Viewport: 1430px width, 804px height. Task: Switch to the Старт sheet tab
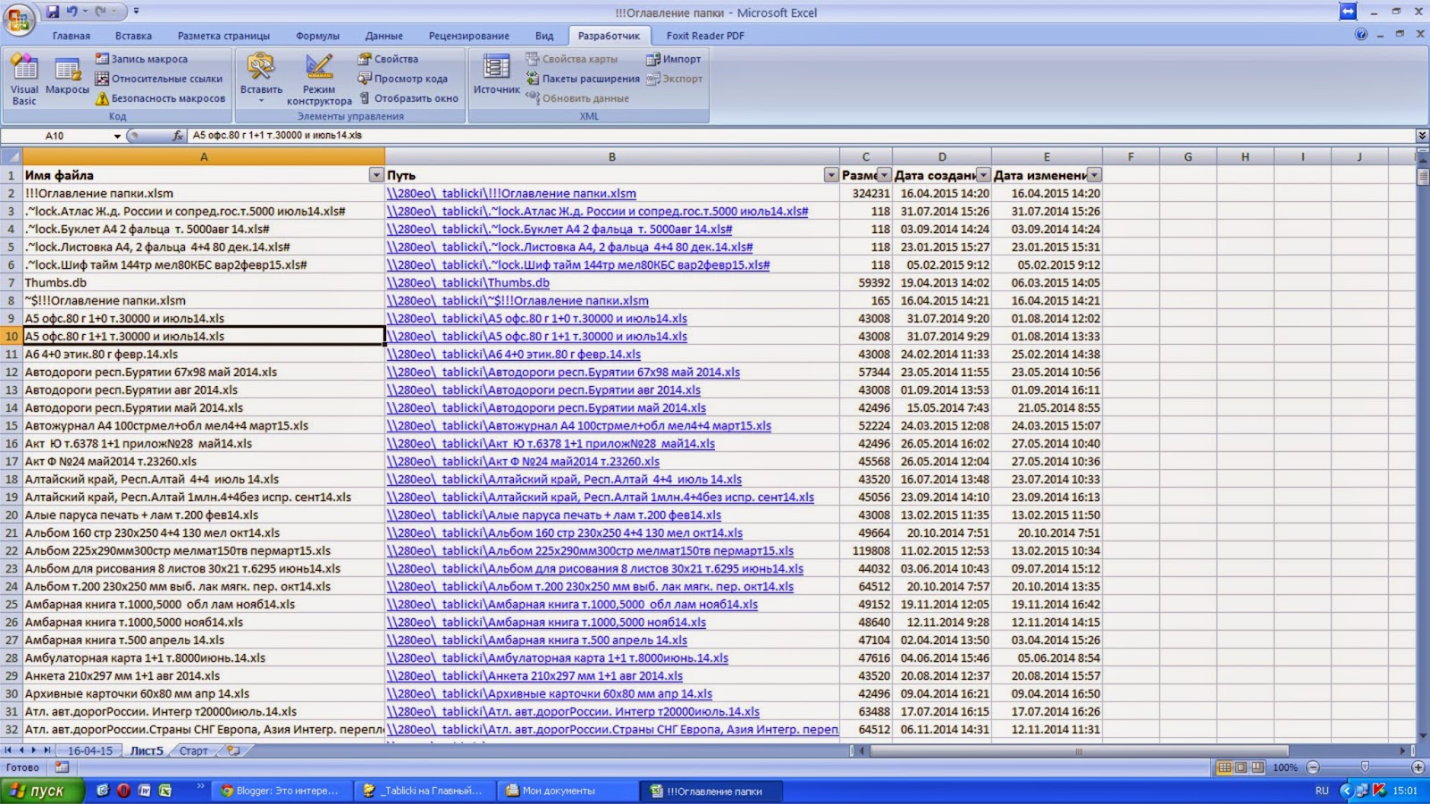[x=193, y=750]
